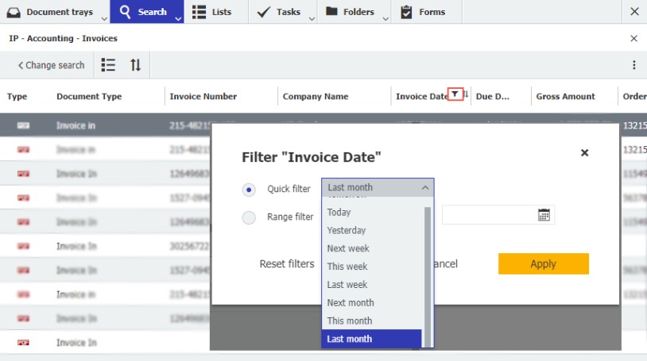Collapse the Last month quick filter dropdown
647x361 pixels.
click(x=425, y=187)
